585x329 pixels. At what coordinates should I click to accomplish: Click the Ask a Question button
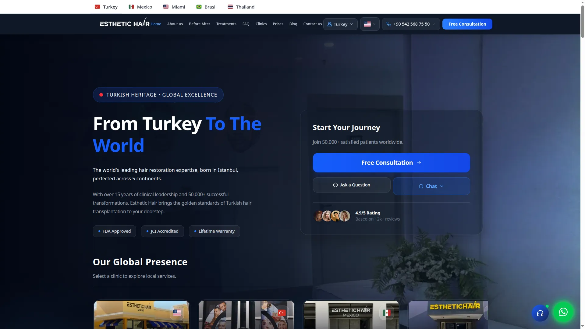click(x=352, y=185)
